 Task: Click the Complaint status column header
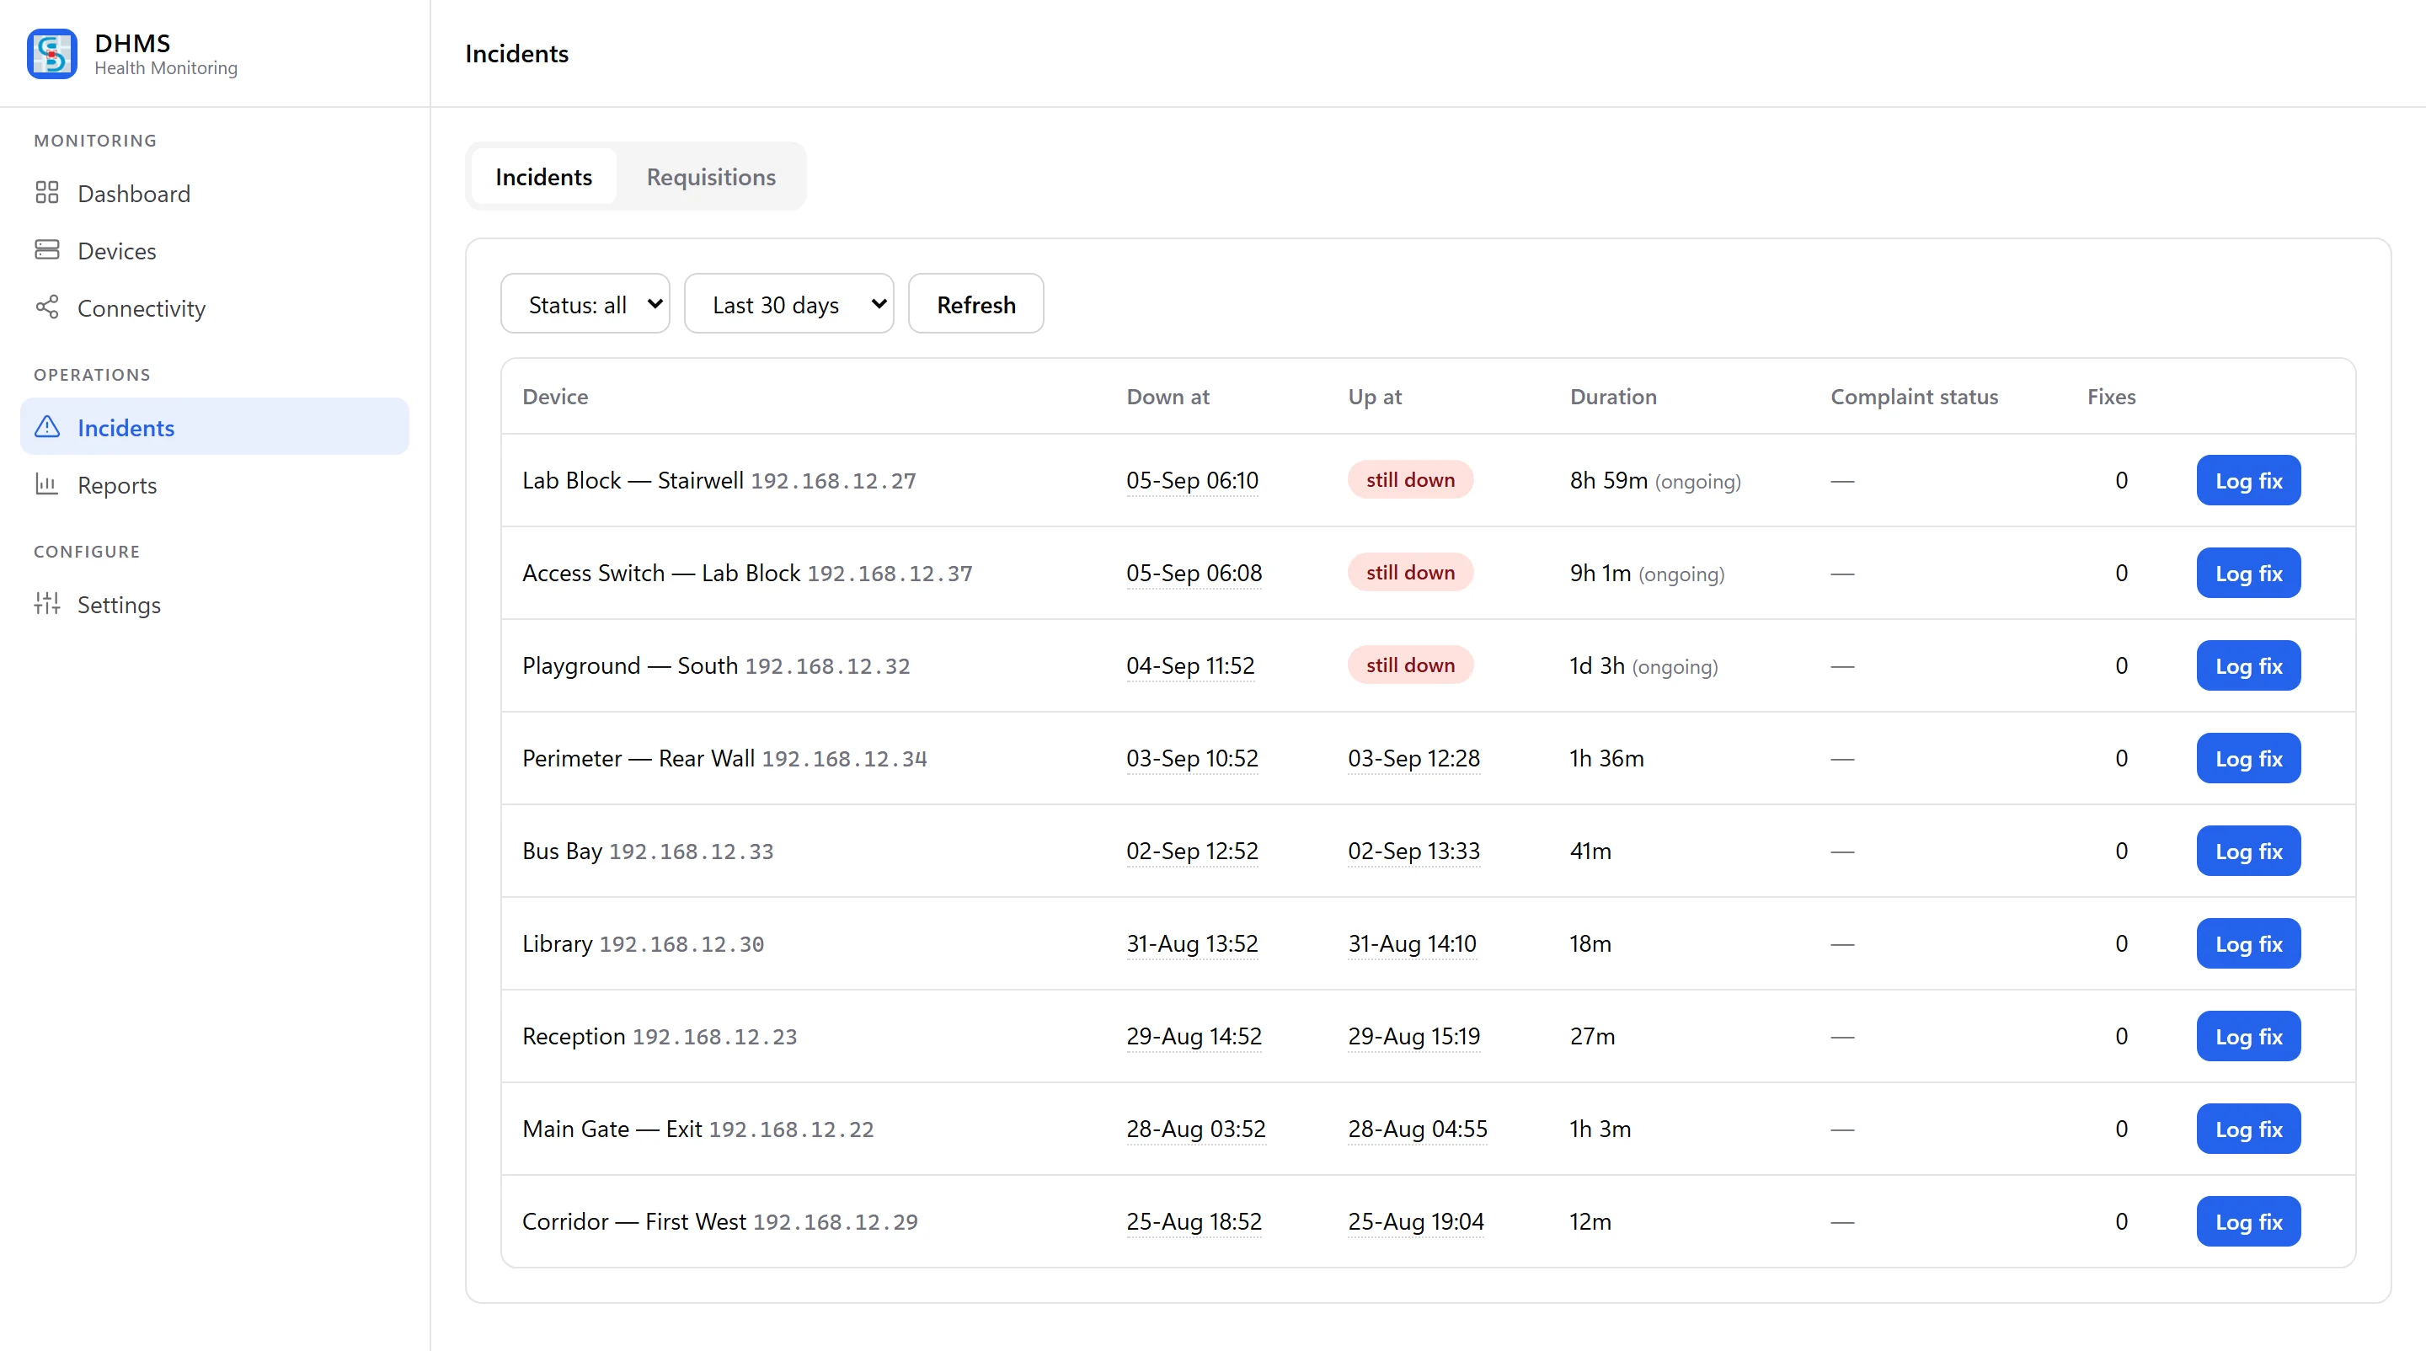coord(1914,397)
